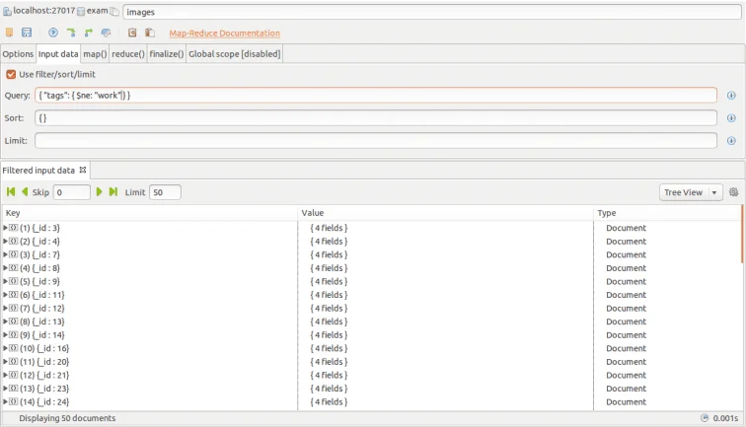Click the save (floppy disk) toolbar icon
This screenshot has height=427, width=746.
click(x=27, y=33)
